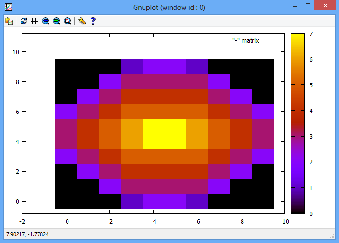
Task: Click the coordinates readout in the status bar
Action: pyautogui.click(x=27, y=234)
